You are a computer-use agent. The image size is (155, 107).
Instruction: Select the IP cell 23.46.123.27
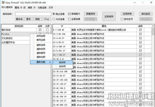(62, 101)
